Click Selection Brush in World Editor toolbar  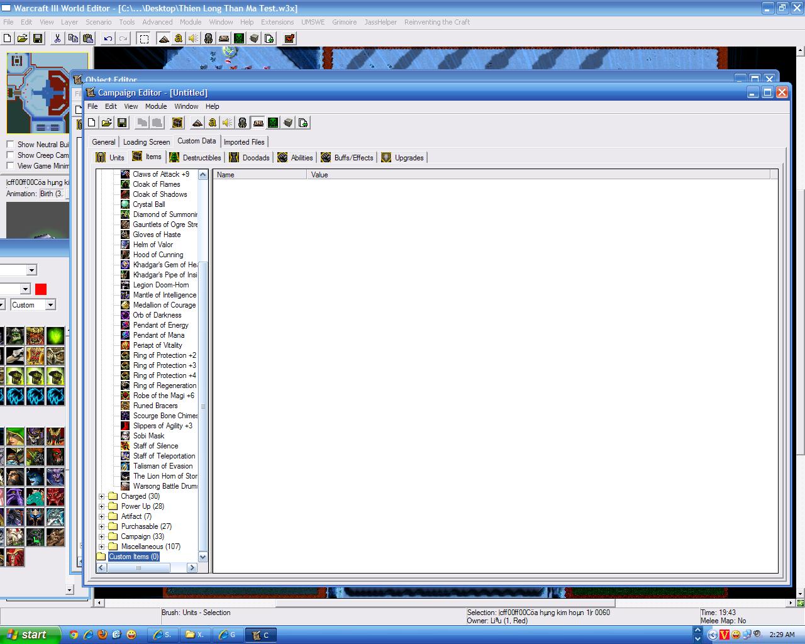(x=144, y=38)
